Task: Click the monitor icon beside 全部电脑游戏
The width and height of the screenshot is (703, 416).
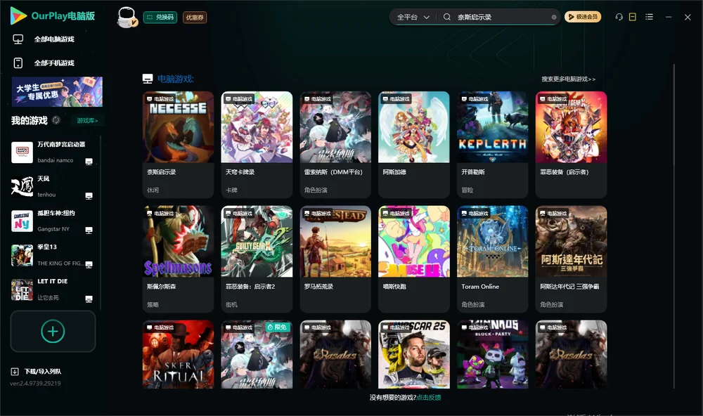Action: (18, 39)
